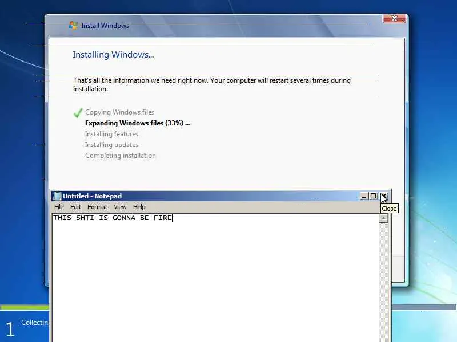
Task: Click the green checkmark beside Copying Windows files
Action: pos(78,112)
